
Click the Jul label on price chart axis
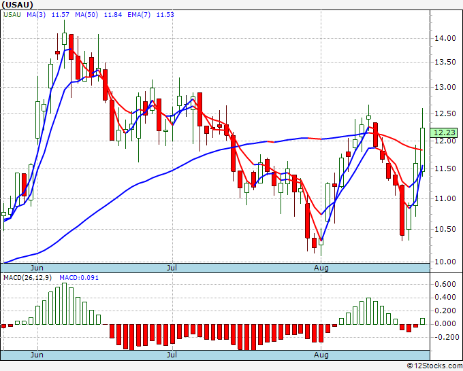(x=172, y=268)
